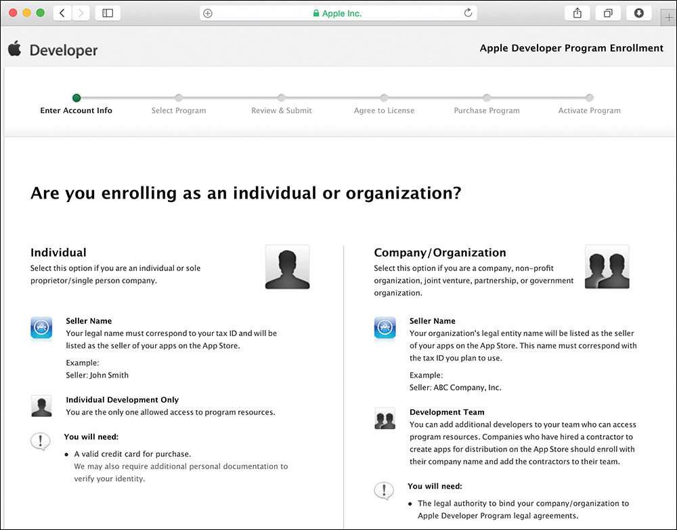The image size is (677, 530).
Task: Click the forward navigation arrow
Action: point(81,13)
